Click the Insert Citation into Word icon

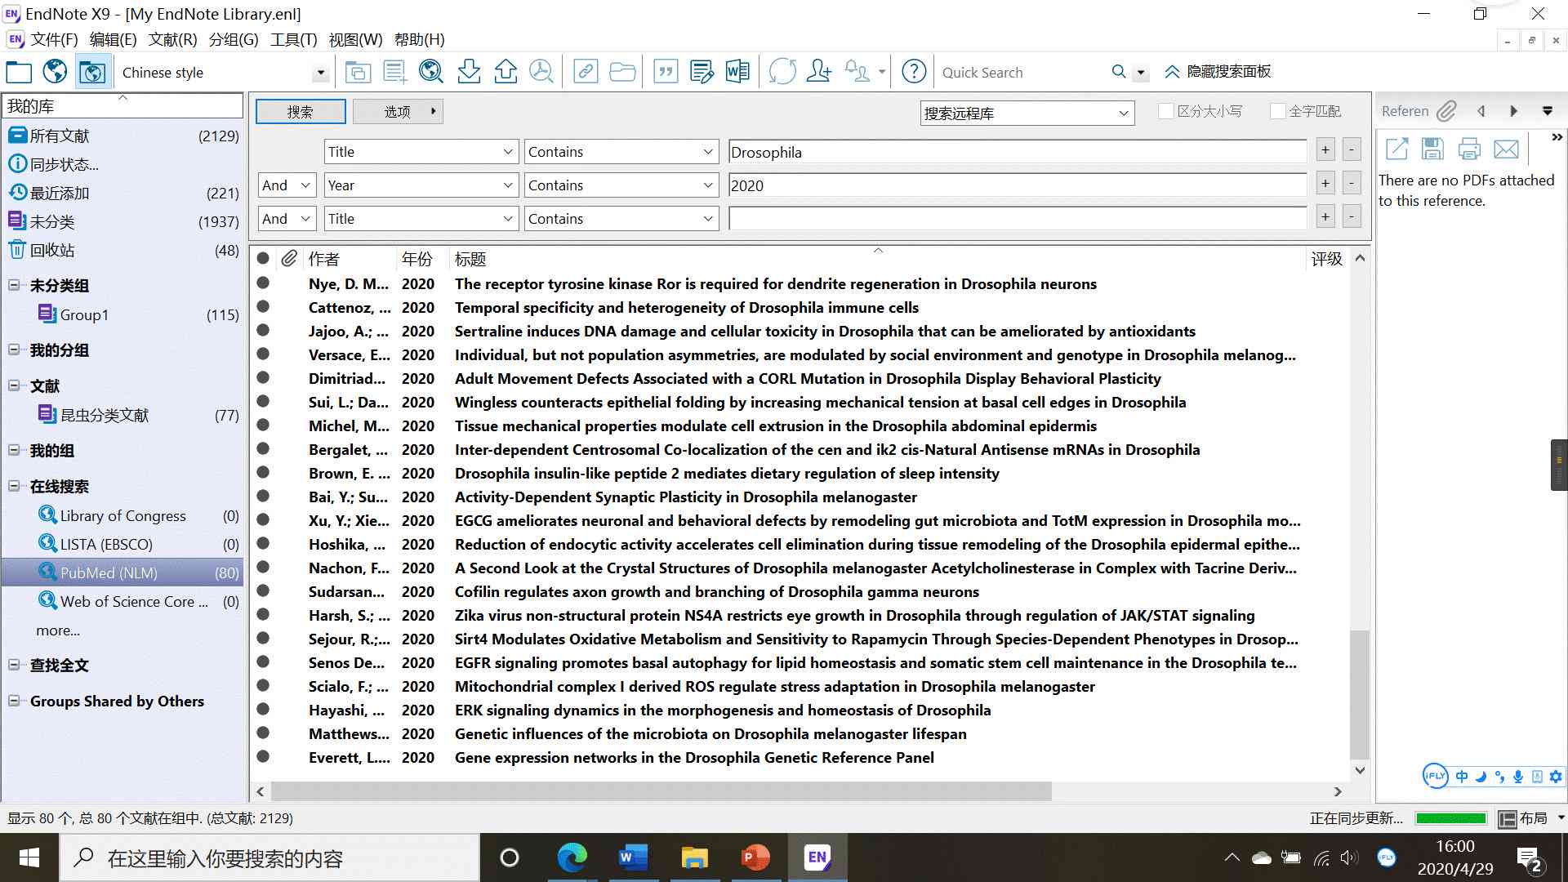pos(663,72)
